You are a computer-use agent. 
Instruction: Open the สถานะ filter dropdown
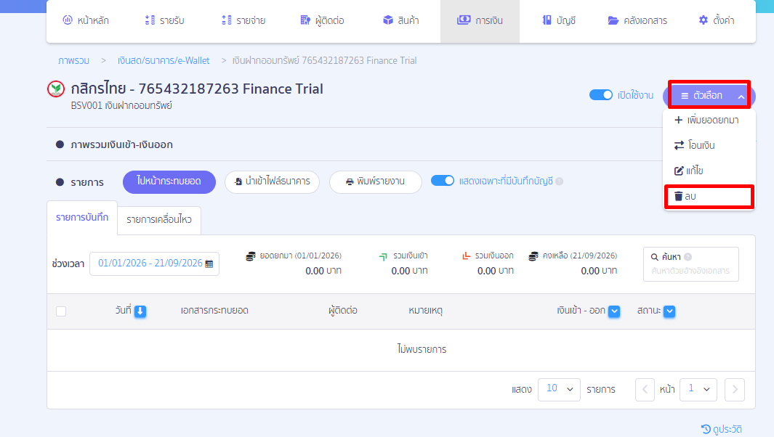669,311
